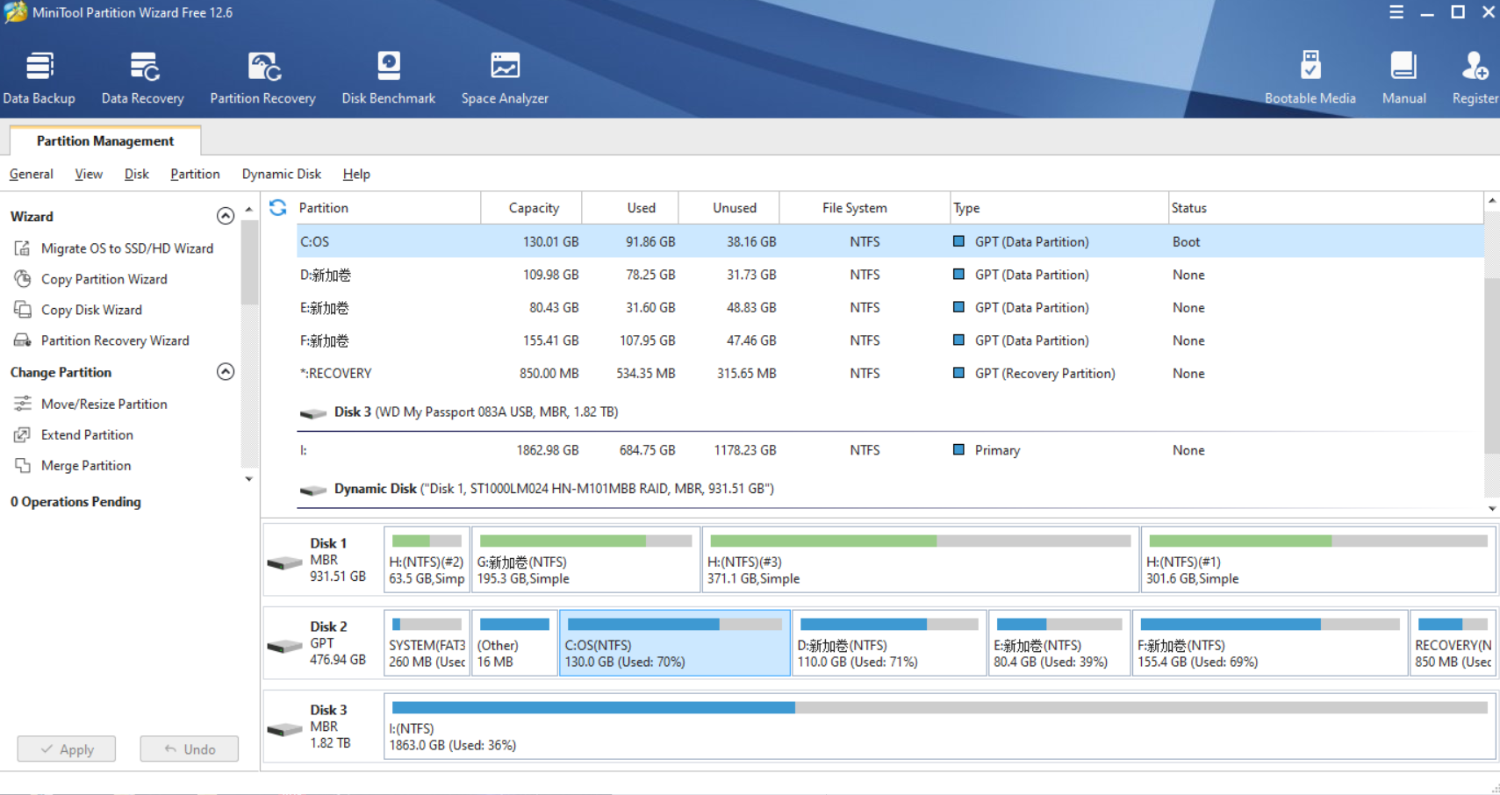Select the E:新加卷 partition row

coord(890,308)
